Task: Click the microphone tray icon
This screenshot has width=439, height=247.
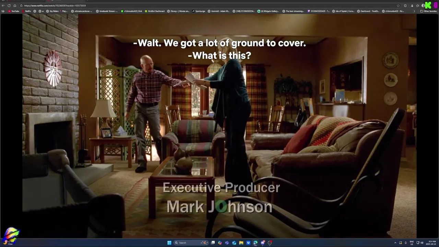Action: point(406,243)
